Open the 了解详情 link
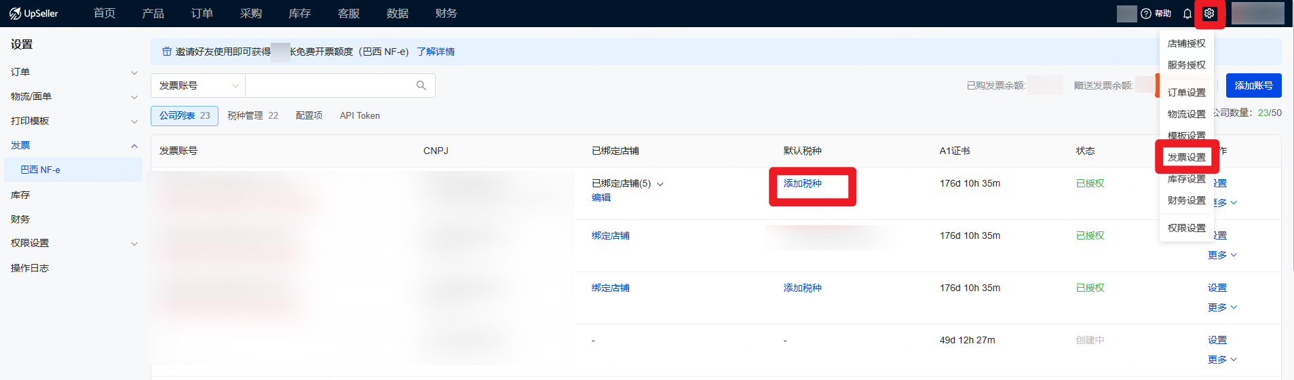The image size is (1294, 380). (436, 52)
